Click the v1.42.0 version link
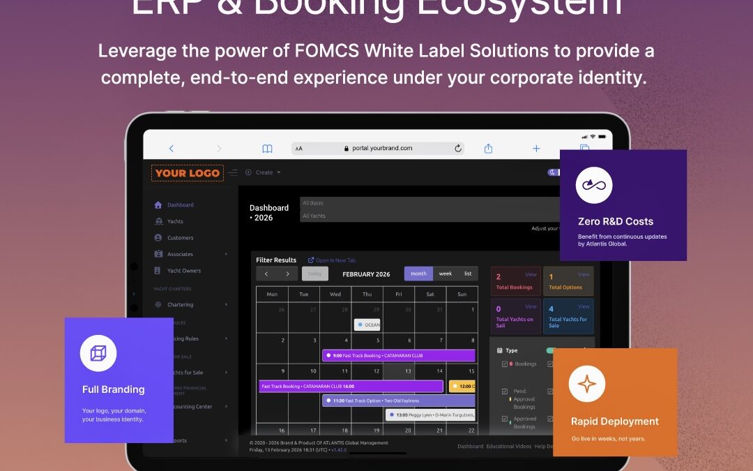 (339, 450)
